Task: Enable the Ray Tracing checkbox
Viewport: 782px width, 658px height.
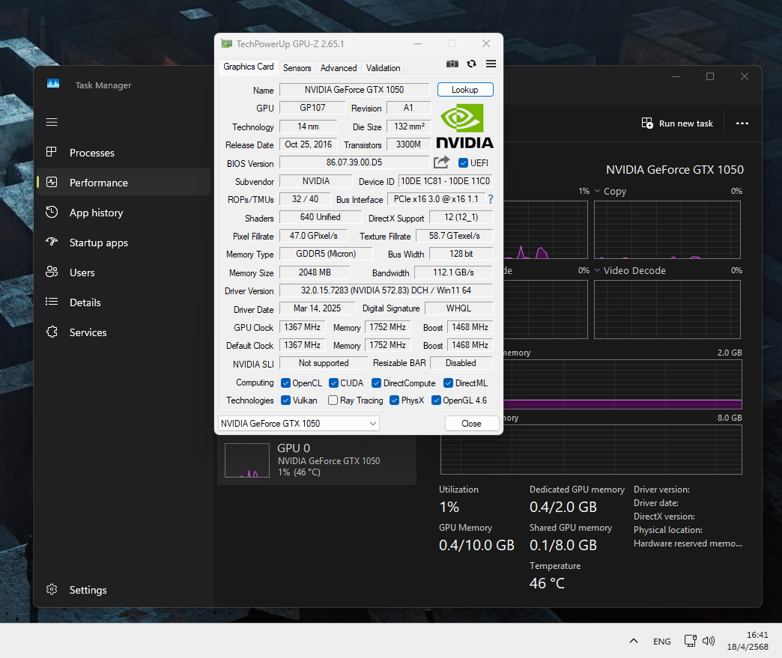Action: (x=333, y=400)
